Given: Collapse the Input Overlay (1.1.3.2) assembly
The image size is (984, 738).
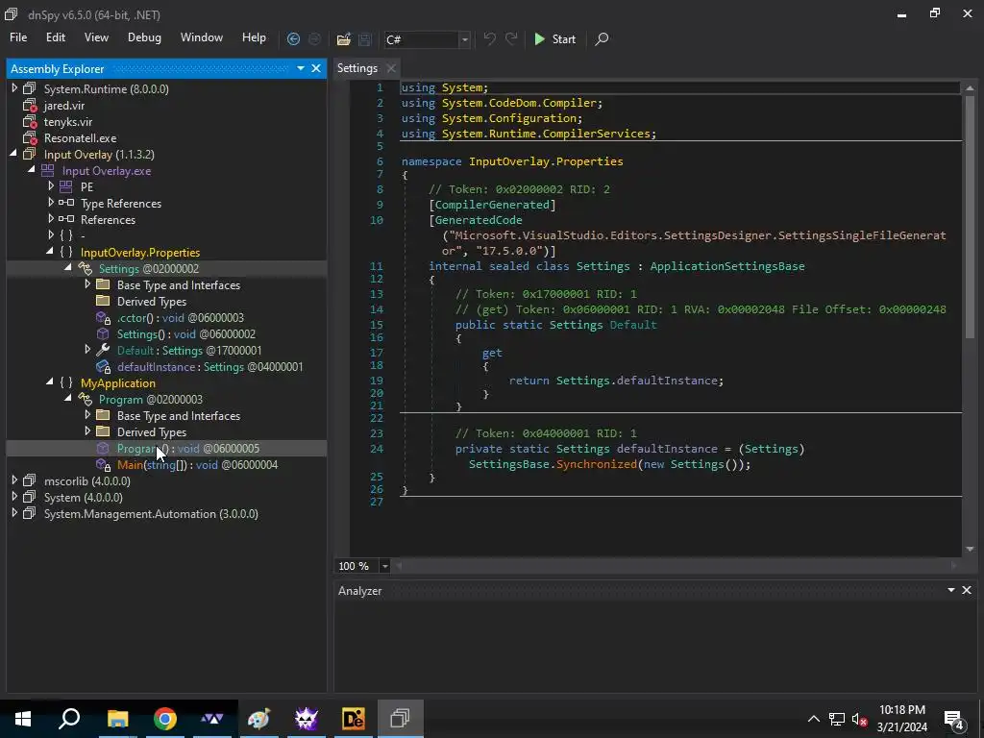Looking at the screenshot, I should tap(13, 154).
